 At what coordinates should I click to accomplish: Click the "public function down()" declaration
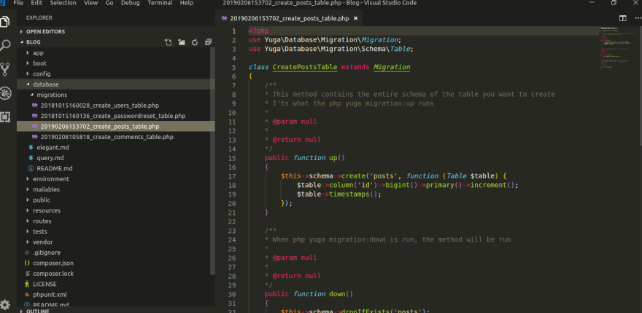point(309,294)
